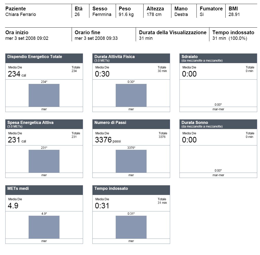
Task: Select the Durata Attività Fisica panel header
Action: [x=131, y=58]
